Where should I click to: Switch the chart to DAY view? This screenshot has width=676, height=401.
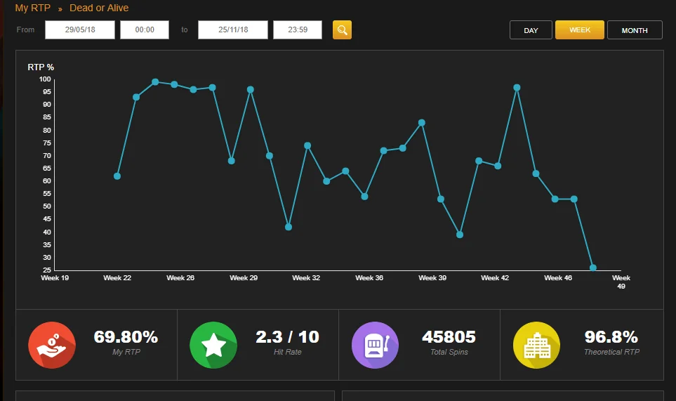[x=531, y=30]
